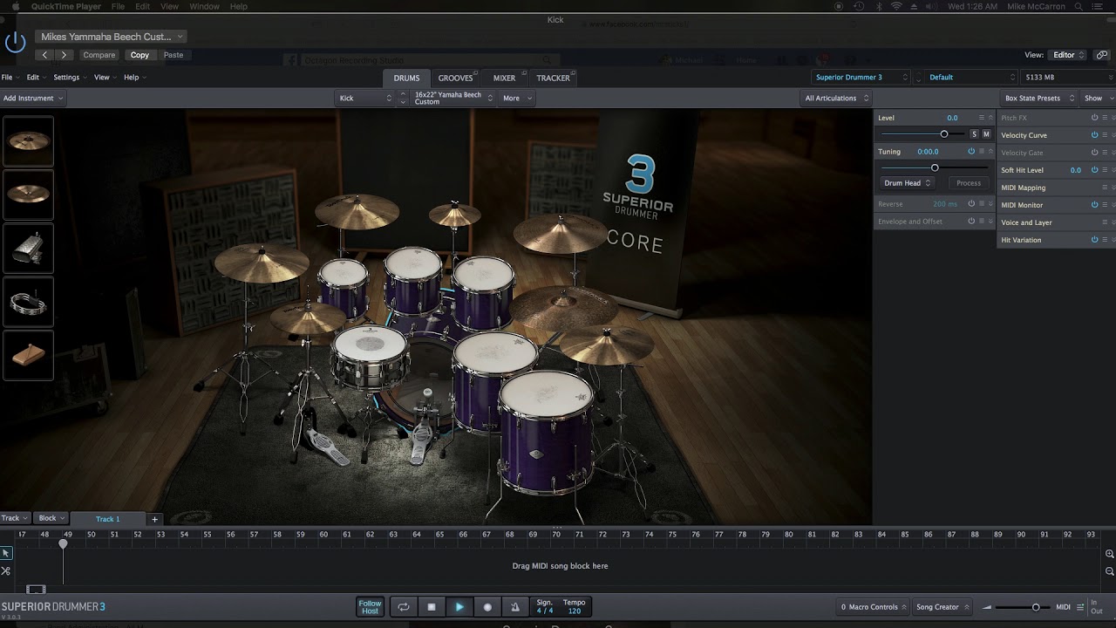The height and width of the screenshot is (628, 1116).
Task: Open the All Articulations dropdown
Action: 835,99
